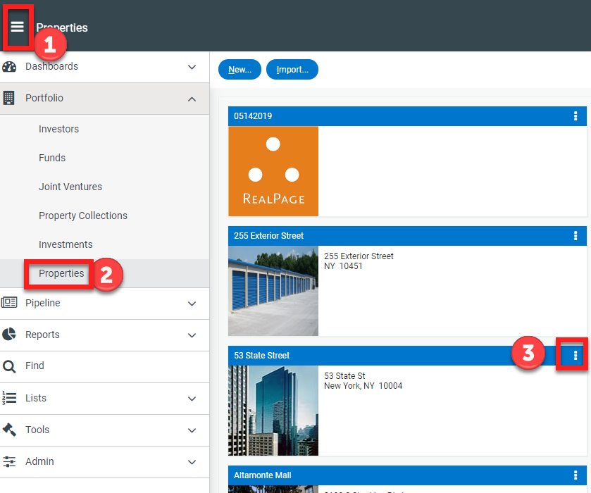Open the 05142019 property title

pos(253,116)
